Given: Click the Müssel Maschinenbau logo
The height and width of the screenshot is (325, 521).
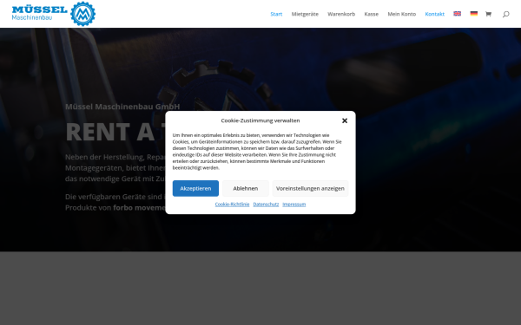Looking at the screenshot, I should [x=54, y=14].
